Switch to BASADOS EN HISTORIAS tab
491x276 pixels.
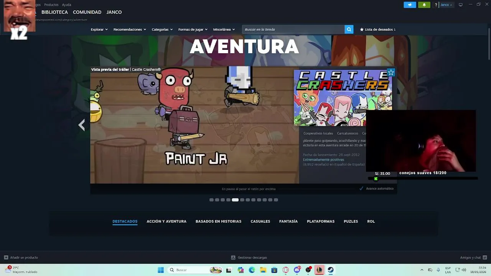218,221
